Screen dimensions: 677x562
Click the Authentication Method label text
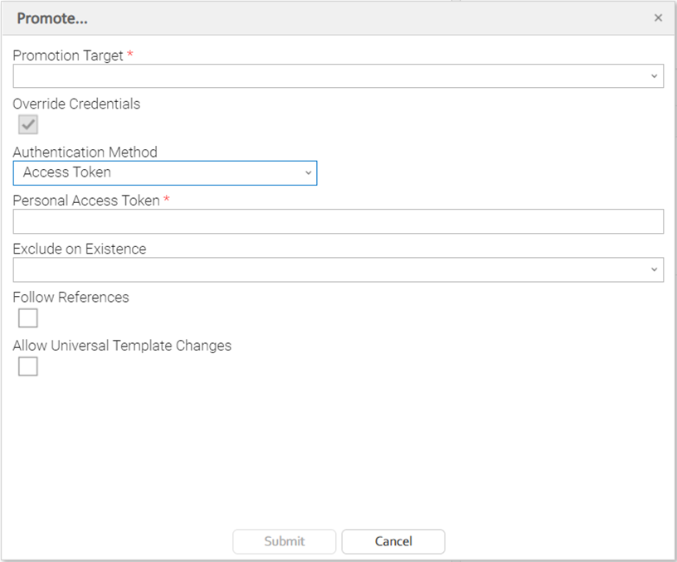85,153
